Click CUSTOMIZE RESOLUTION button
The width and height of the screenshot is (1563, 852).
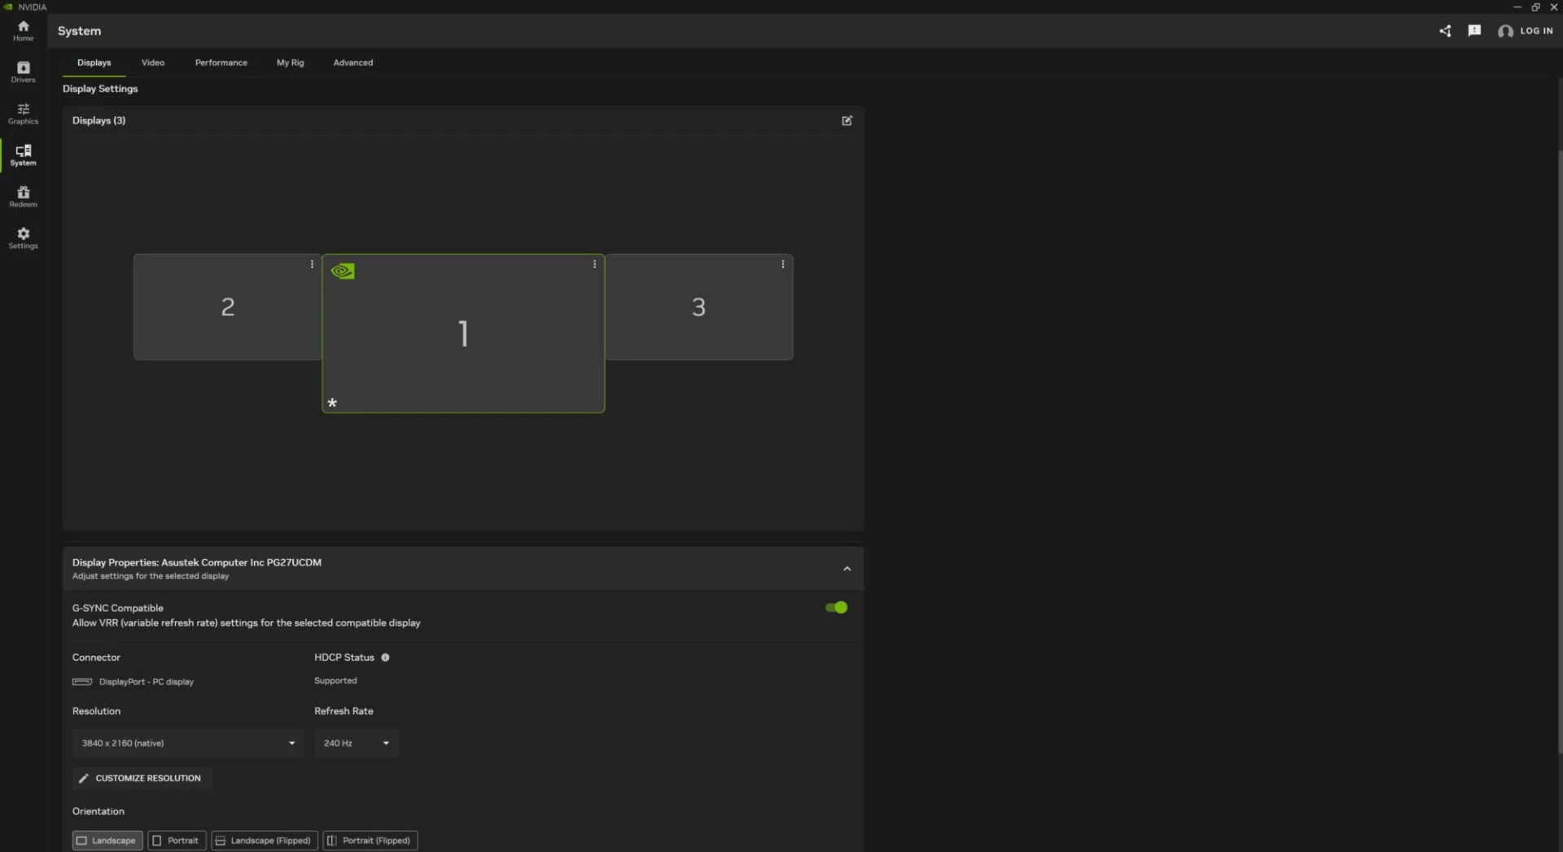click(142, 778)
